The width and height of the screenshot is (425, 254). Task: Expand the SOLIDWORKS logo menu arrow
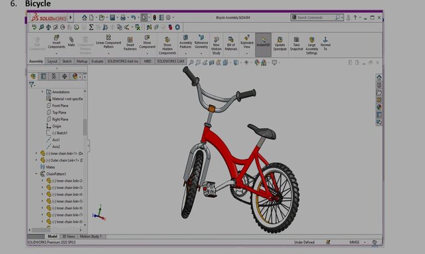point(71,18)
